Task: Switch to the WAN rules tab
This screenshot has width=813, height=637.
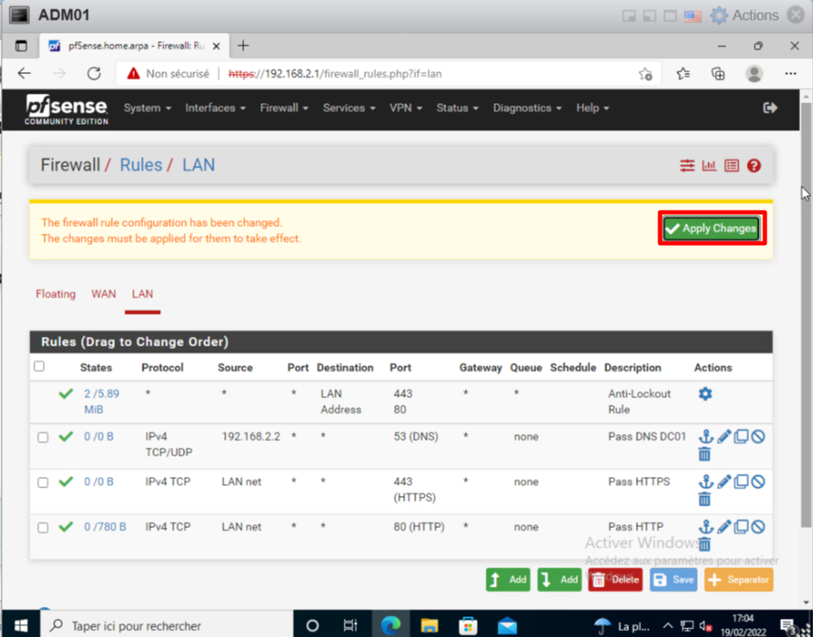Action: pos(103,294)
